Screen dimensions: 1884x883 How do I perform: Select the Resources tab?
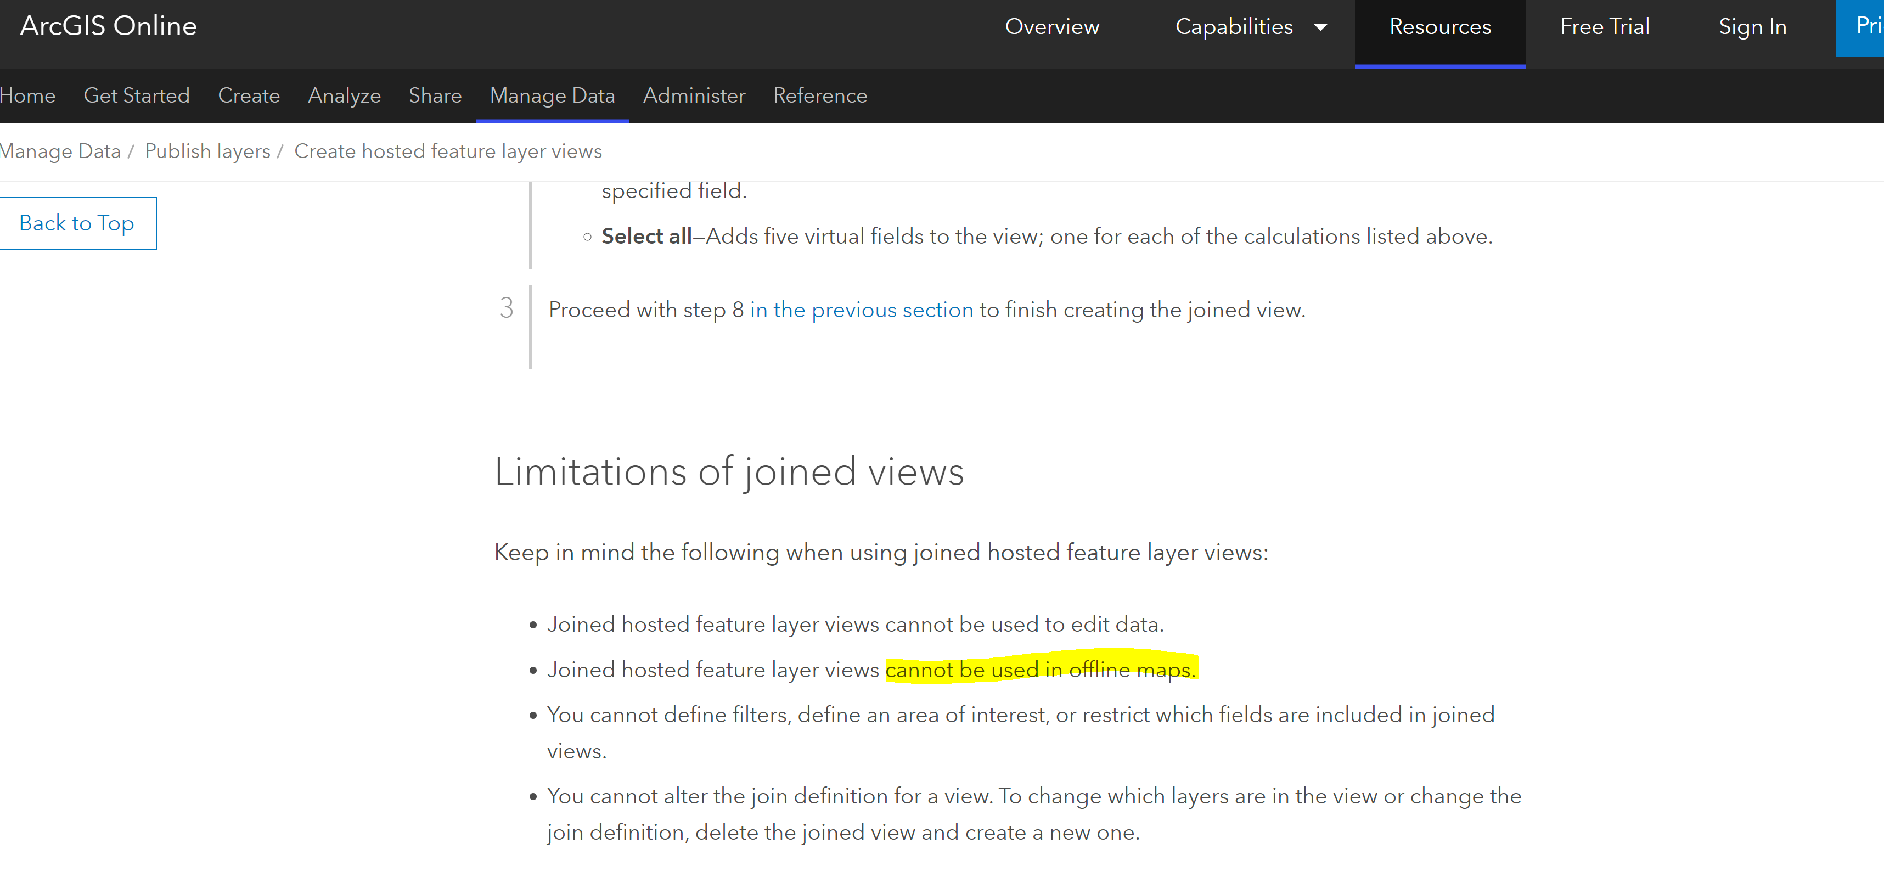pyautogui.click(x=1439, y=27)
